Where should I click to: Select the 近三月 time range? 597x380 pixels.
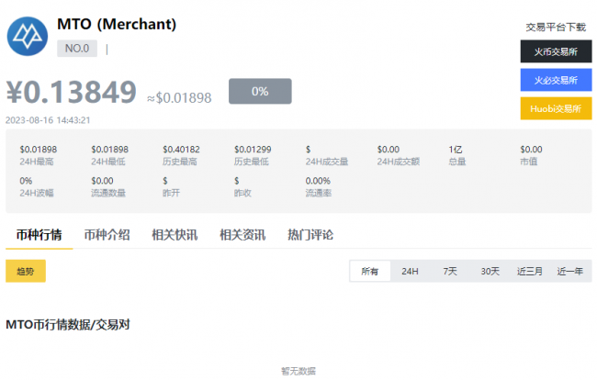(x=530, y=271)
